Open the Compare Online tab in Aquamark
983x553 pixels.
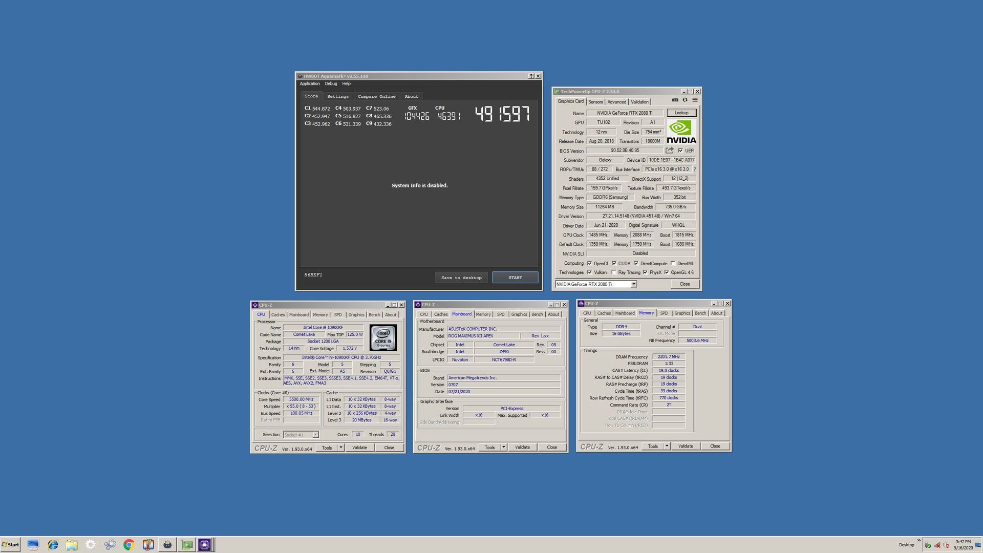pyautogui.click(x=376, y=96)
